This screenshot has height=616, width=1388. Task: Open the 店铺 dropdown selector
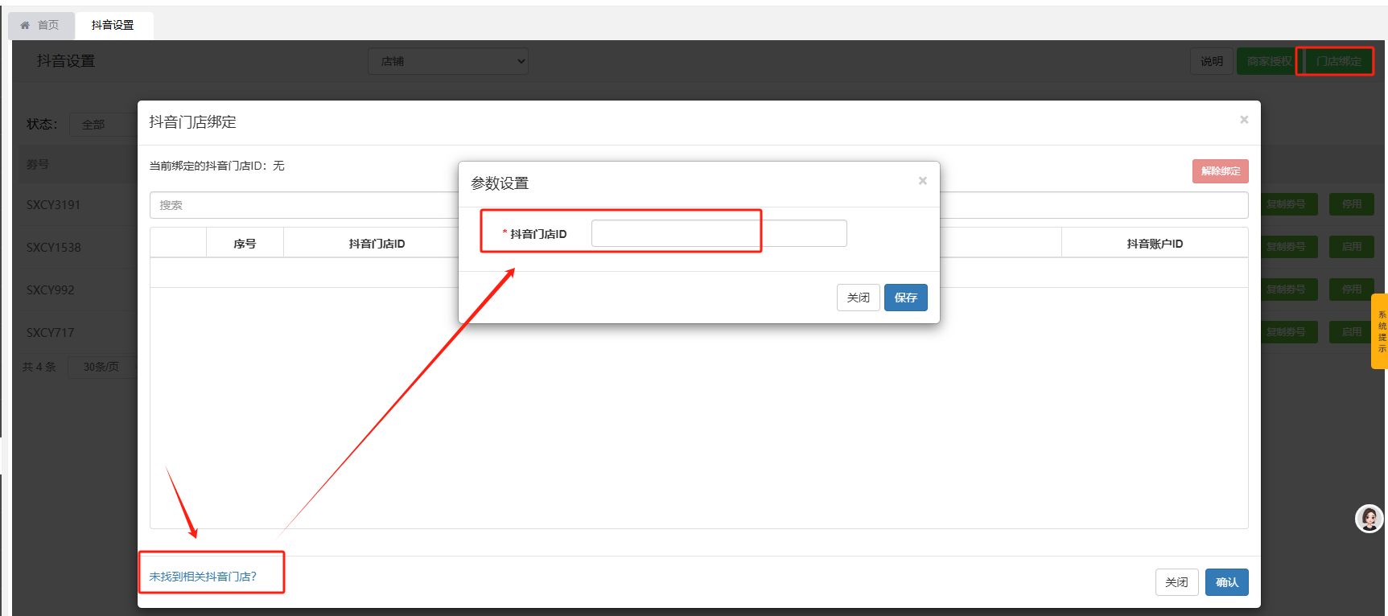coord(448,61)
